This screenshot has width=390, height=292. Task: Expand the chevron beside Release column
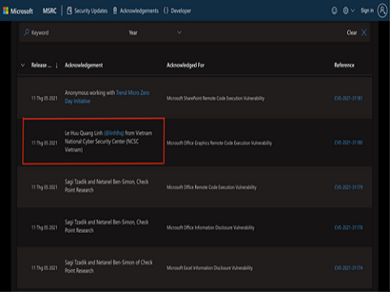pos(23,65)
